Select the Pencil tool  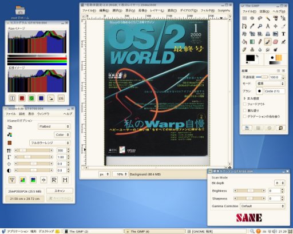click(260, 42)
